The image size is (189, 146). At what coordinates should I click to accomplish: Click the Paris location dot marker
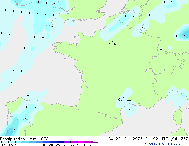pyautogui.click(x=113, y=42)
